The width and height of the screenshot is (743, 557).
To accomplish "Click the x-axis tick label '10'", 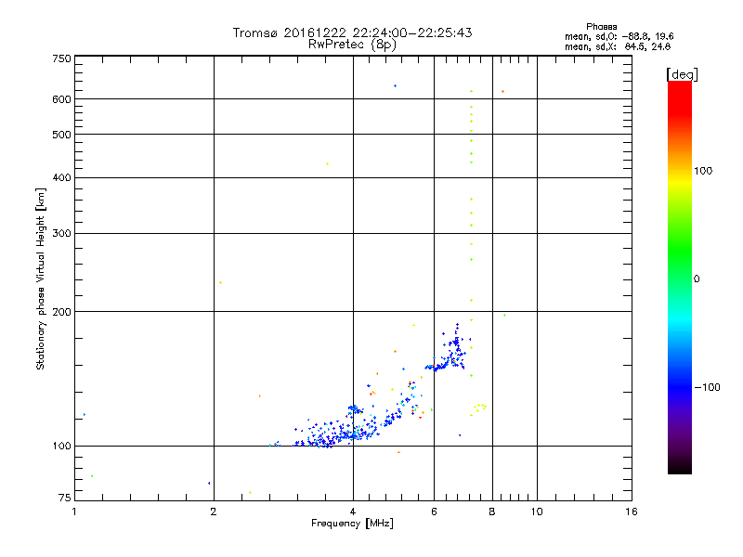I will pos(537,512).
